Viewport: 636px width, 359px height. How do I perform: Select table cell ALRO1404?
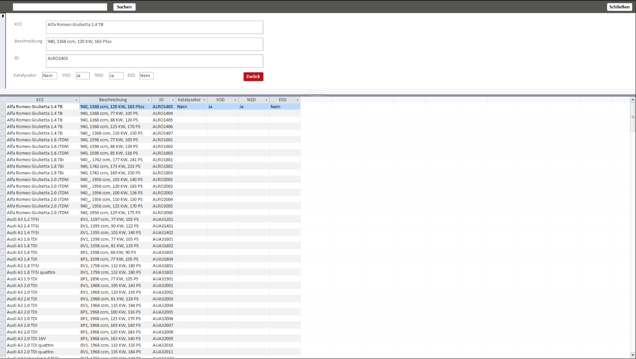164,114
